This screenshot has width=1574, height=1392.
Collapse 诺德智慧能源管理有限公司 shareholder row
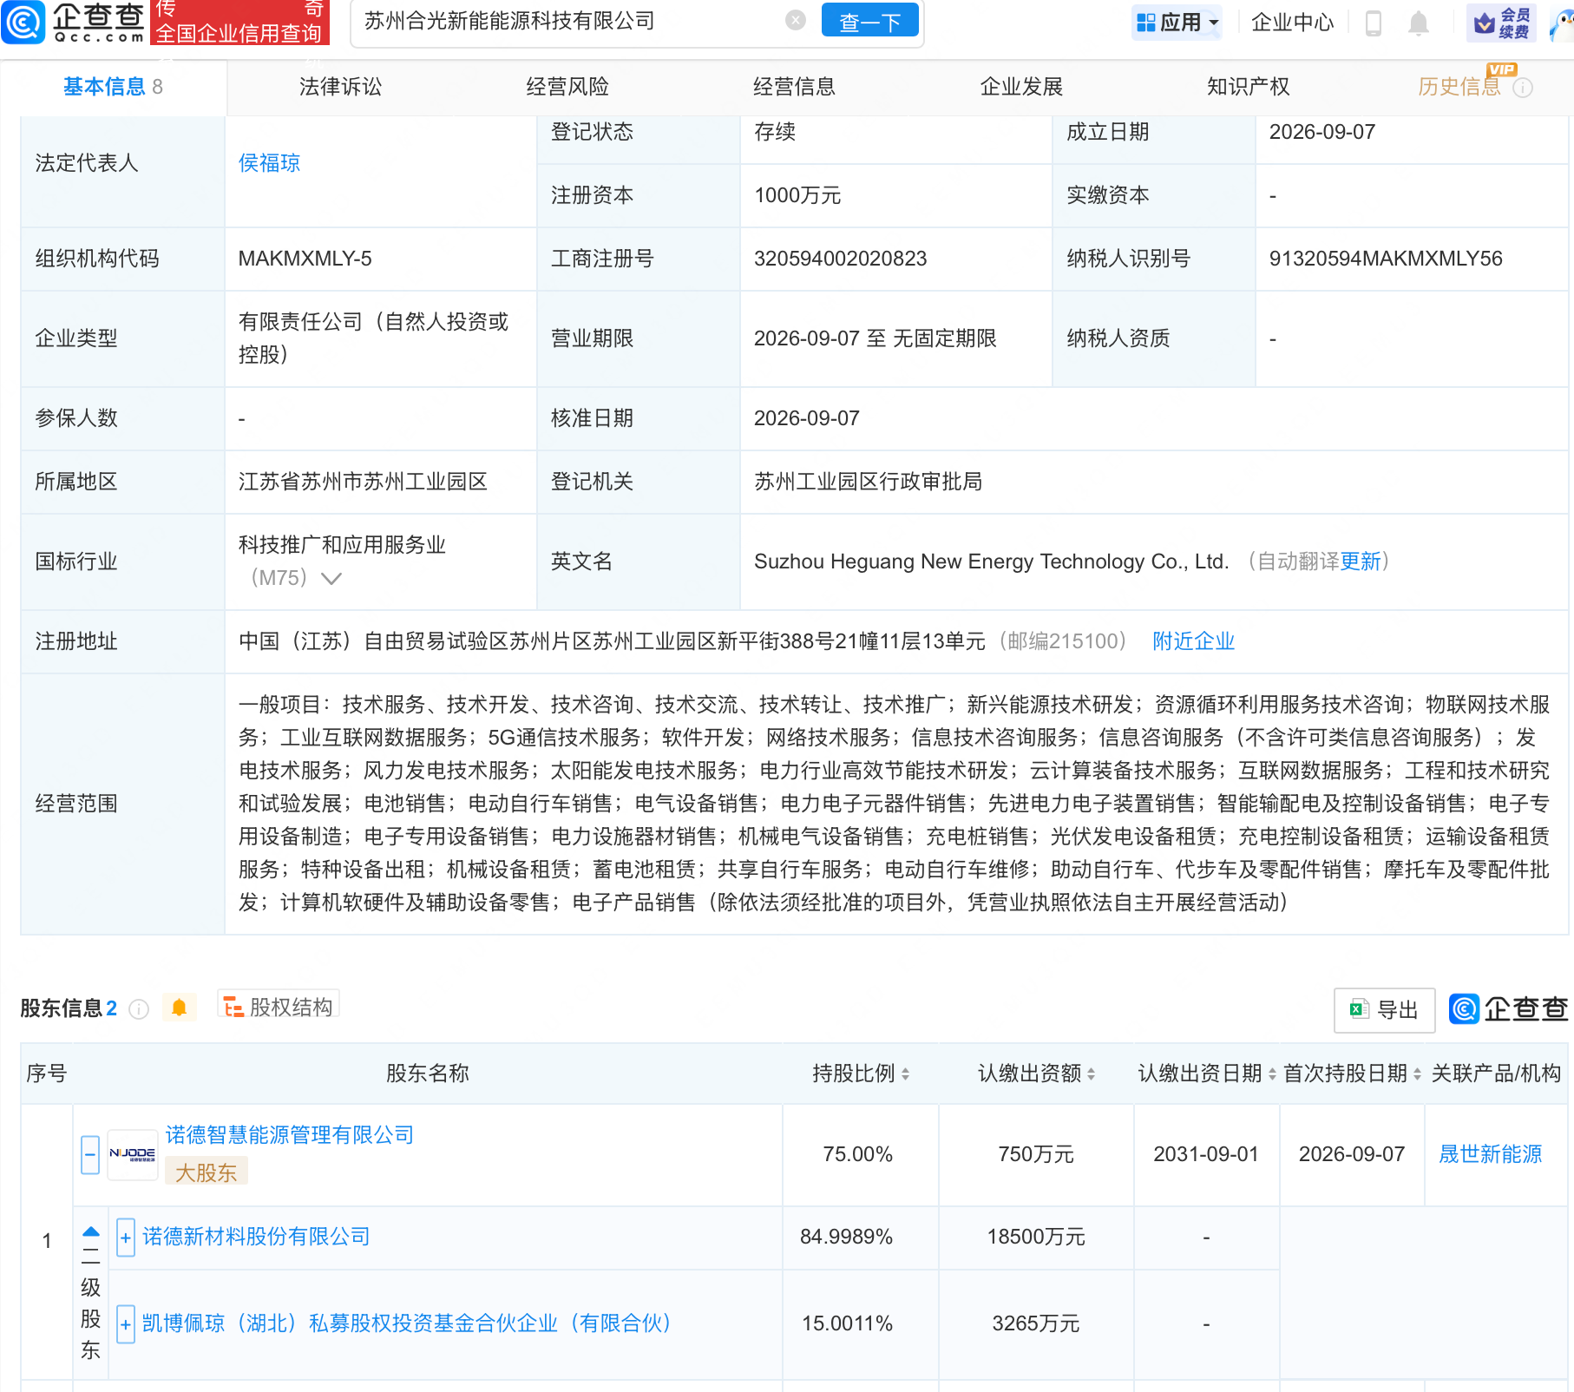click(90, 1154)
